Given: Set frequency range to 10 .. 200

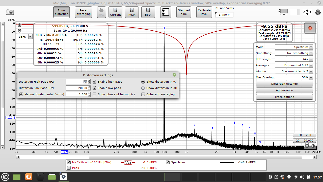Looking at the screenshot, I should (305, 135).
